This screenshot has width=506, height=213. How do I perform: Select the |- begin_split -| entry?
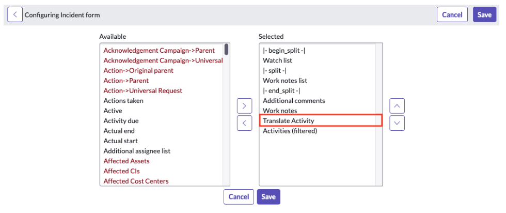pos(318,51)
